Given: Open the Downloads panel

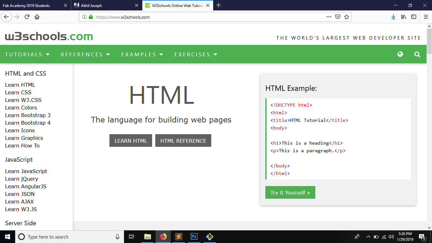Looking at the screenshot, I should pos(393,17).
